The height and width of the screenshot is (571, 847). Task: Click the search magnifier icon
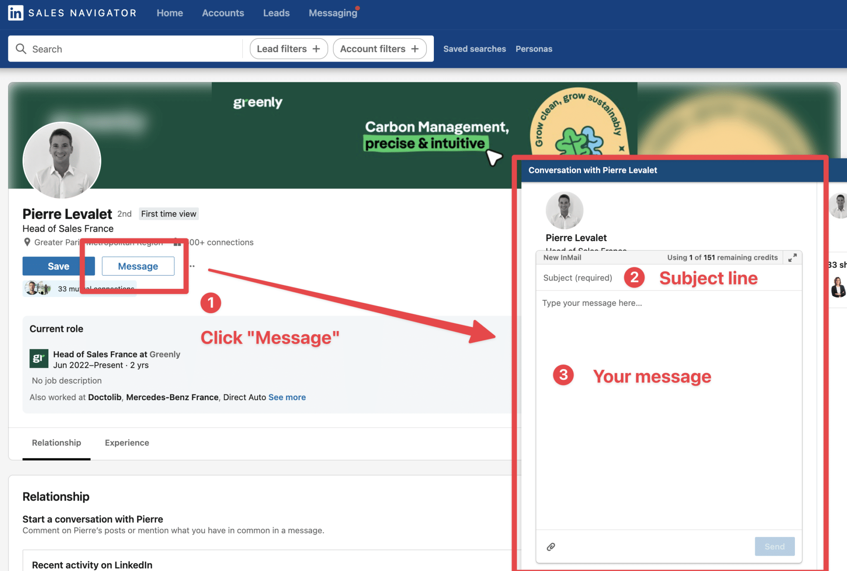pos(21,48)
